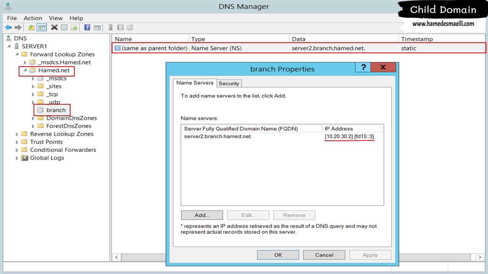488x274 pixels.
Task: Click the New Zone documents toolbar icon
Action: 130,27
